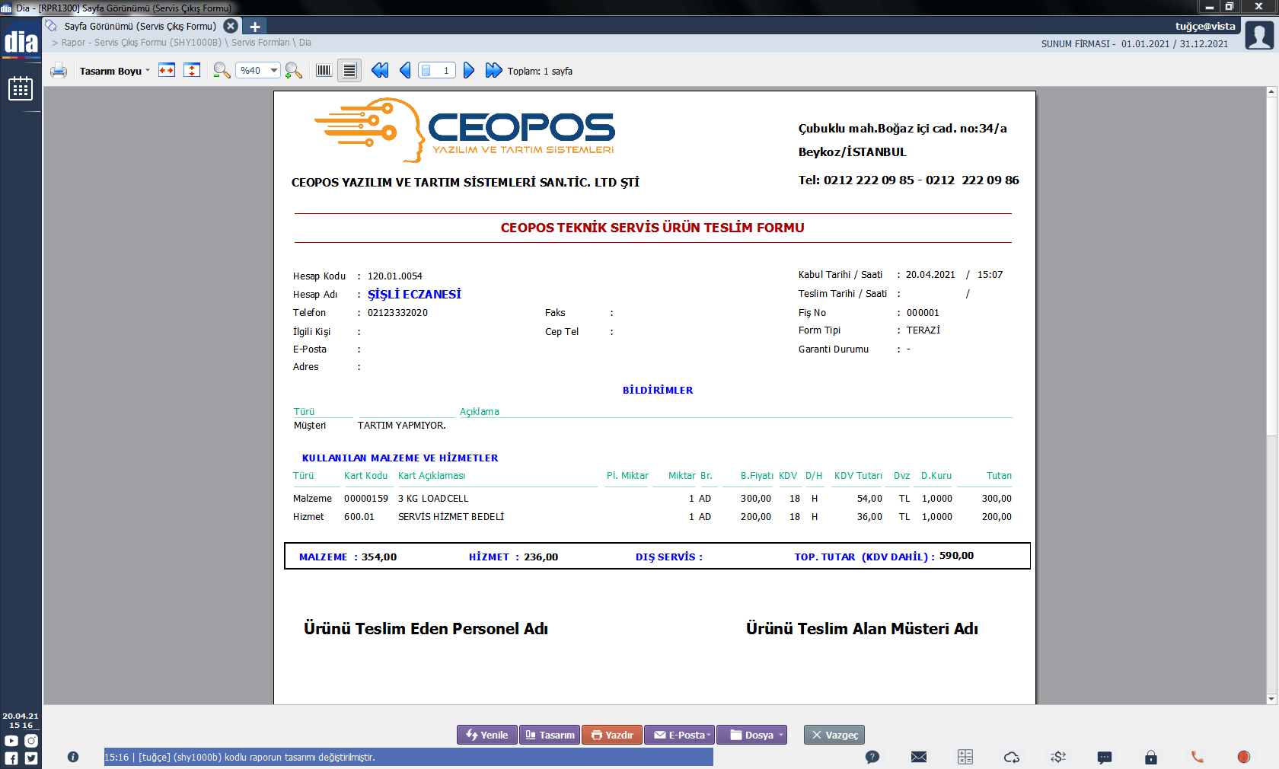Click the Yenile button
Screen dimensions: 1279x769
coord(487,735)
